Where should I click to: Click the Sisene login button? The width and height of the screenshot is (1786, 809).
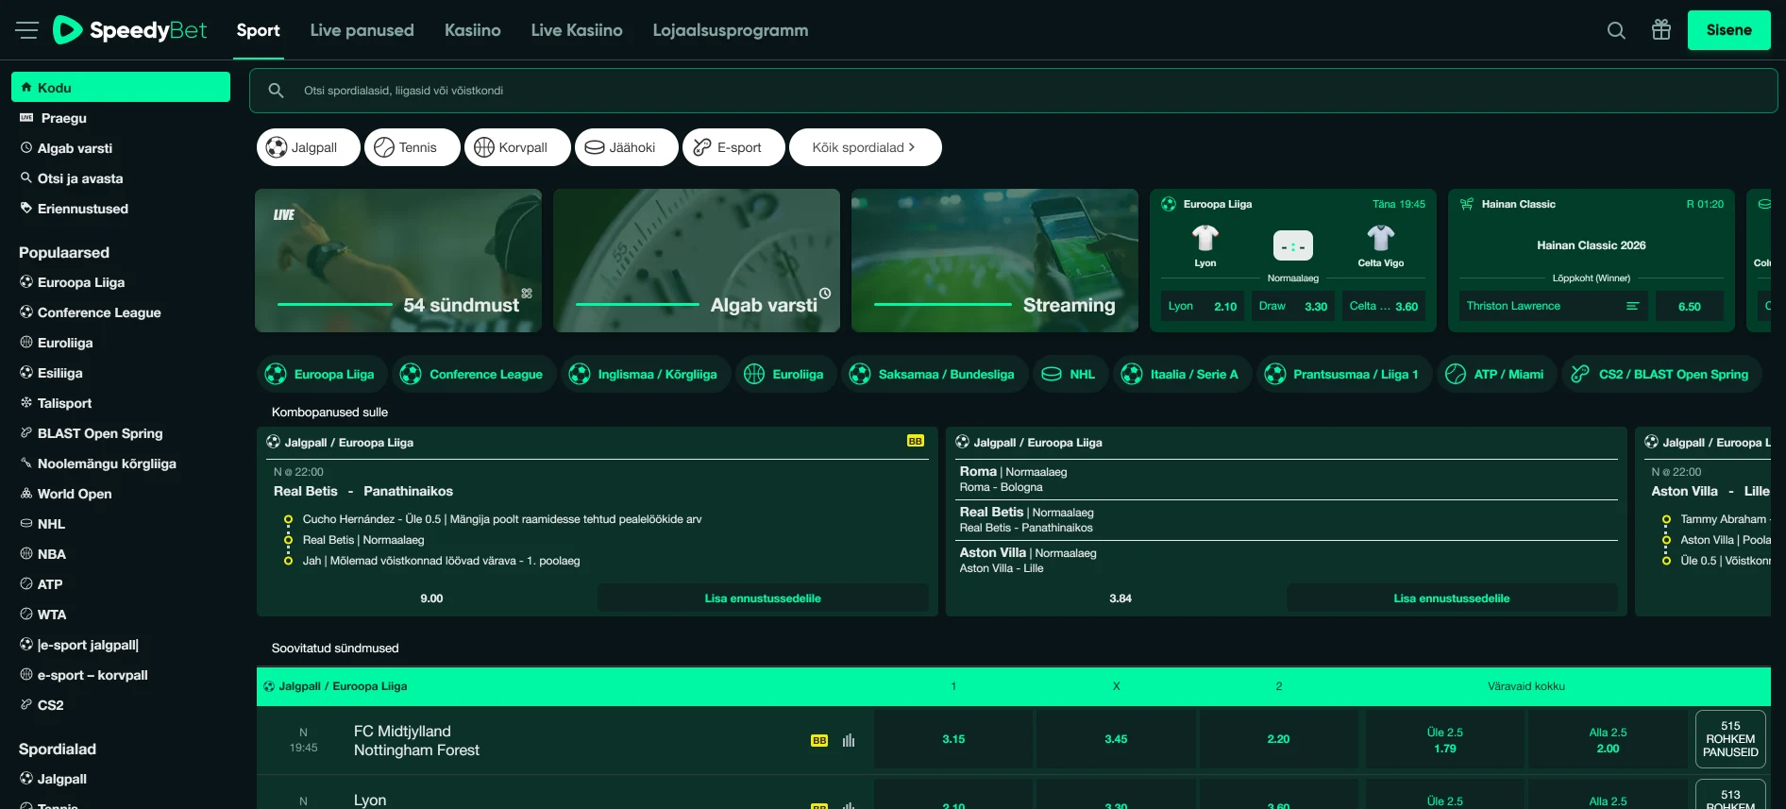click(1728, 30)
